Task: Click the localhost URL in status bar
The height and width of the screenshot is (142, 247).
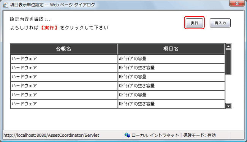Action: point(51,135)
